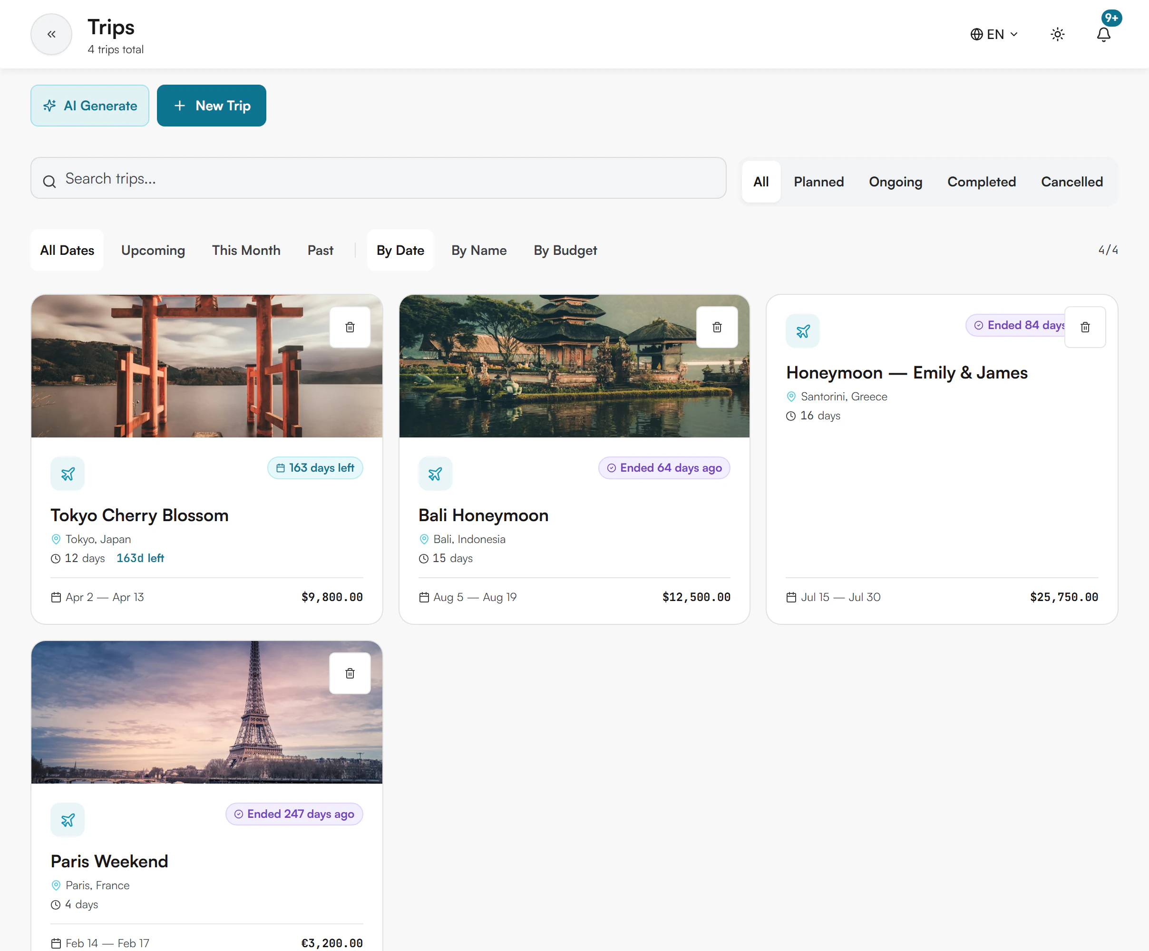This screenshot has width=1149, height=951.
Task: Click the 163 days left badge
Action: (x=315, y=468)
